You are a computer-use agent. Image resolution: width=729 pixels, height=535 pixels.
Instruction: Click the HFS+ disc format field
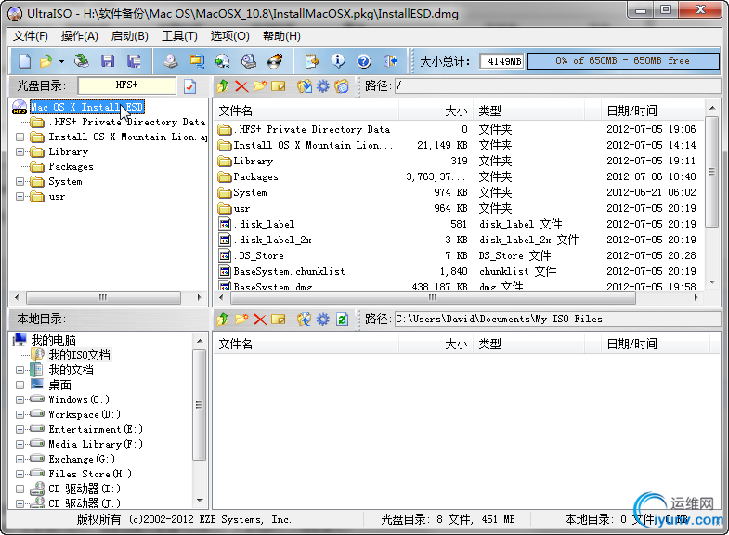point(127,85)
